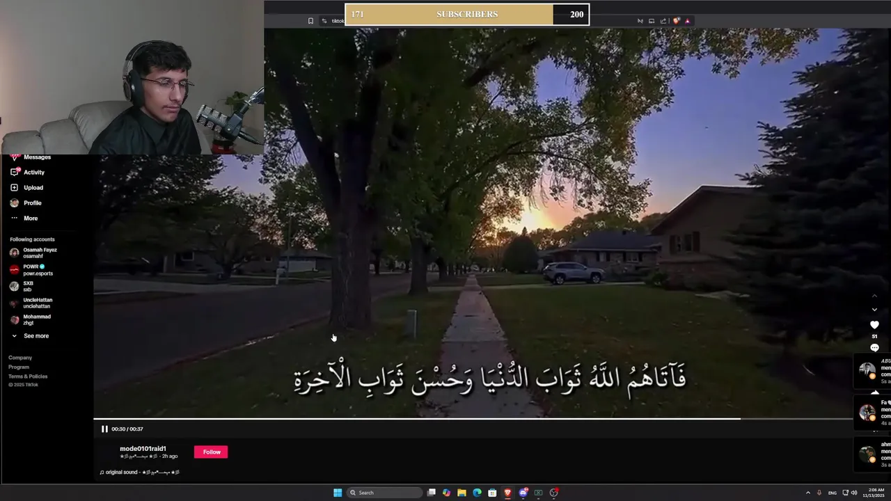891x501 pixels.
Task: Open the original sound link
Action: 139,472
